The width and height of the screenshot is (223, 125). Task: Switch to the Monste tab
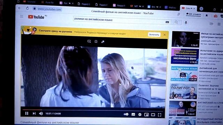(x=29, y=1)
